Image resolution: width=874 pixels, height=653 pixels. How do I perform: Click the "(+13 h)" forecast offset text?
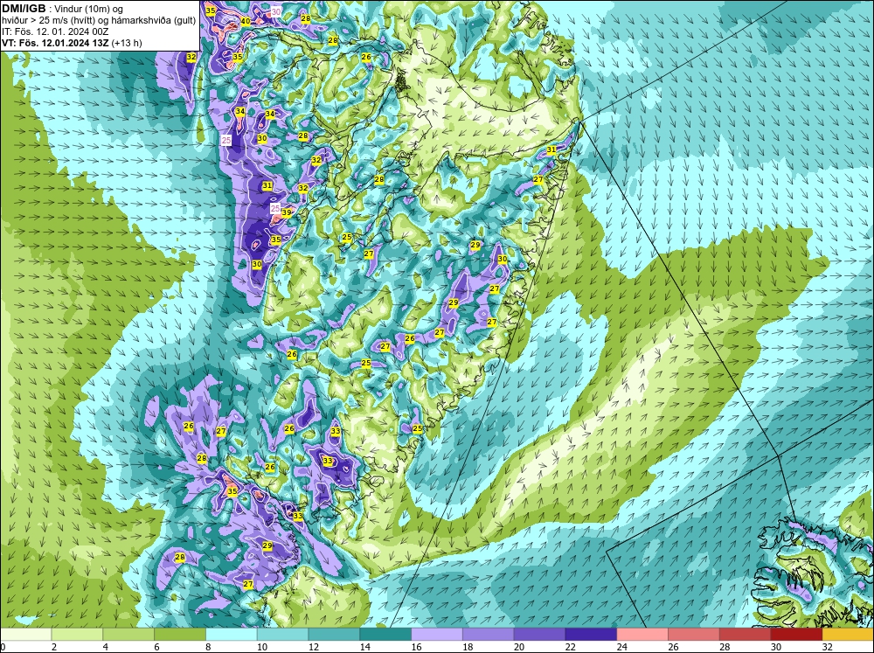[127, 43]
